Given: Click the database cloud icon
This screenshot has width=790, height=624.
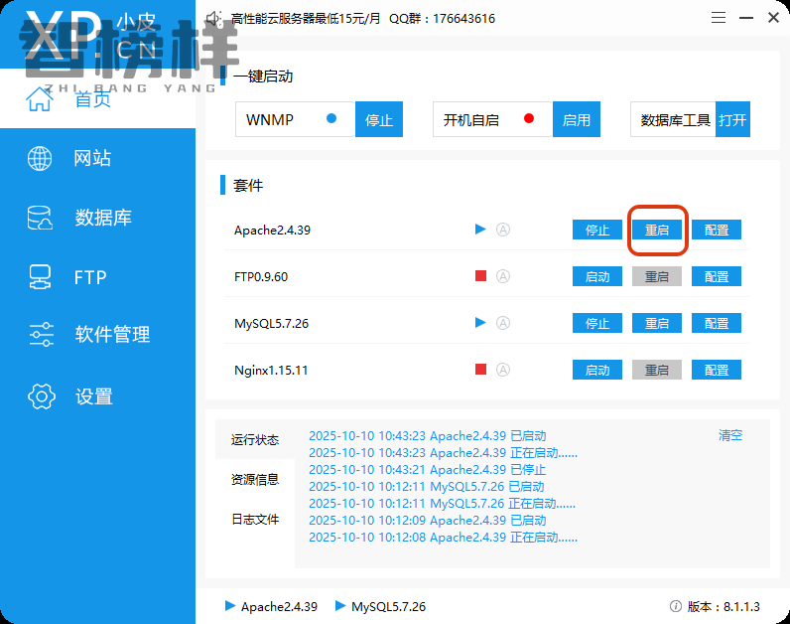Looking at the screenshot, I should point(40,218).
